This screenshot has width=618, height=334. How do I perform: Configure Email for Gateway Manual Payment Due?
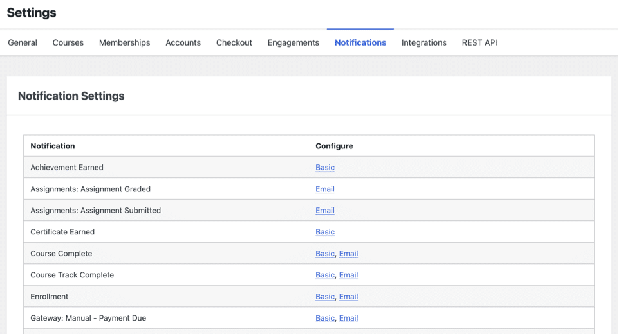[x=348, y=318]
